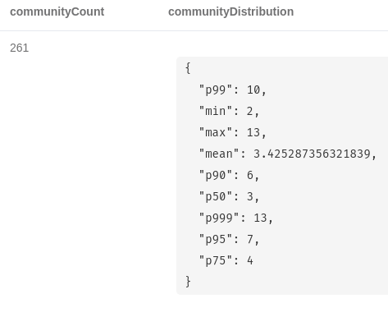388x317 pixels.
Task: Click the header divider line under column names
Action: click(x=194, y=30)
